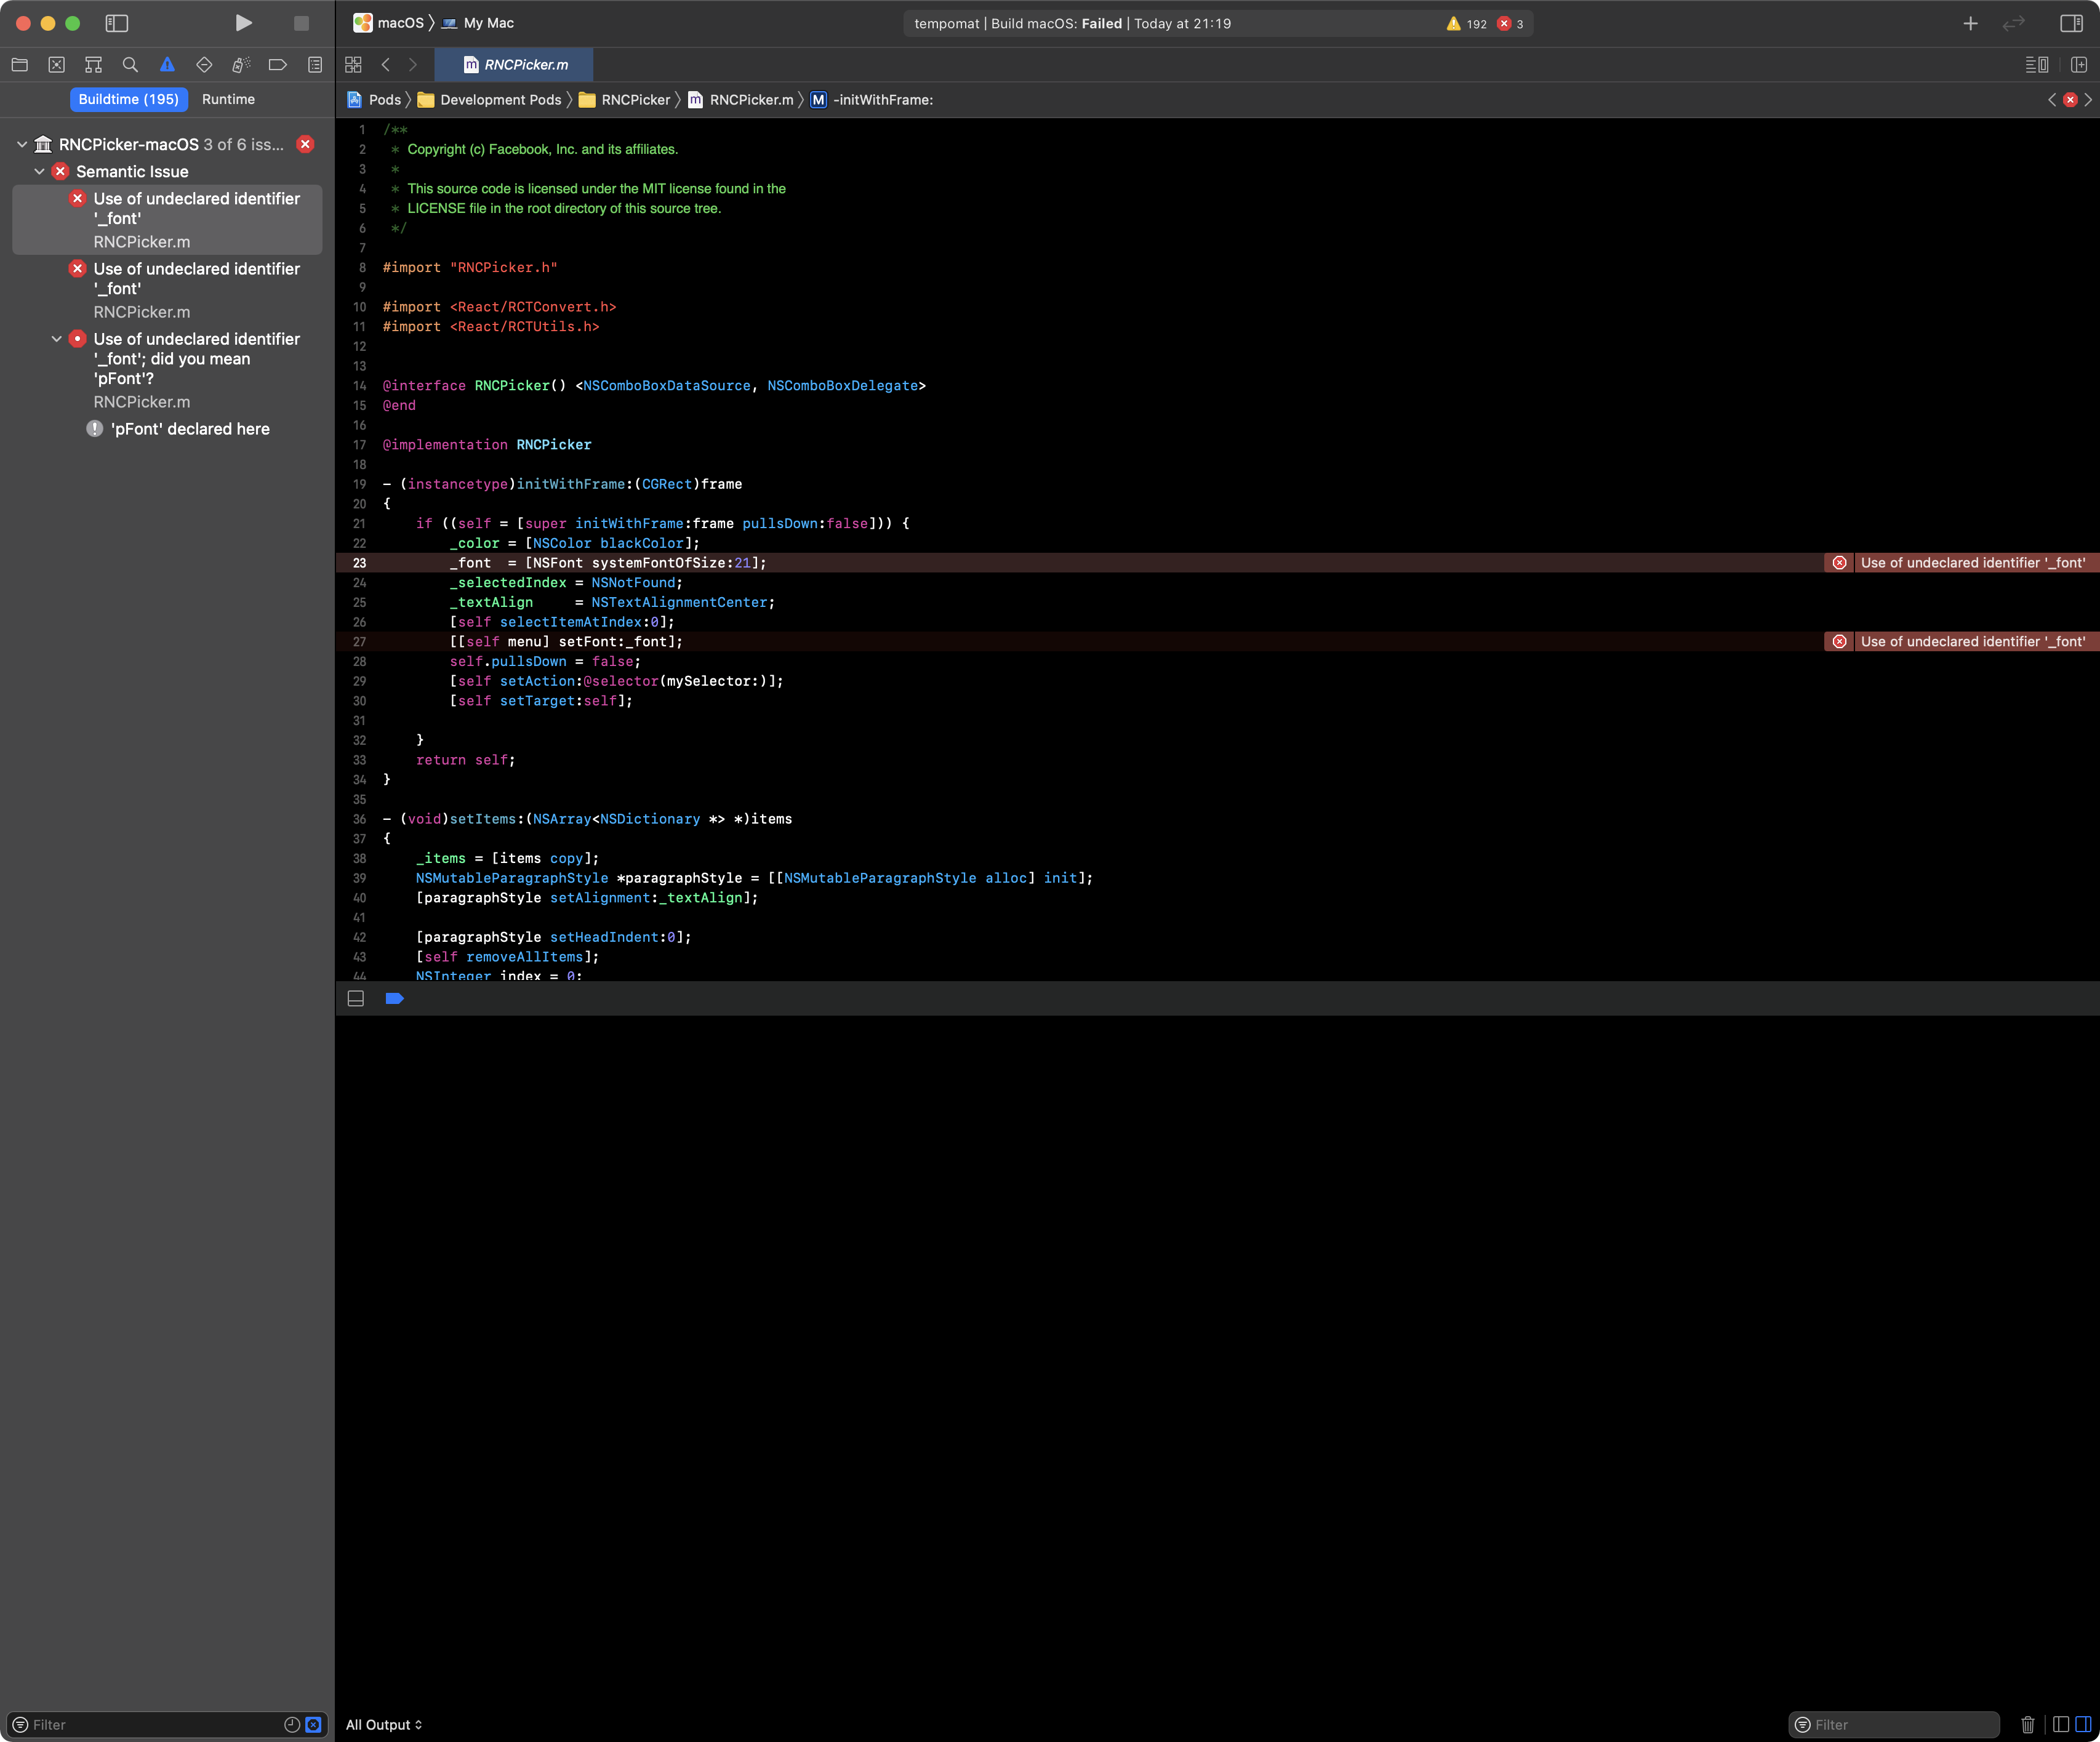2100x1742 pixels.
Task: Open the related items grid menu
Action: 353,65
